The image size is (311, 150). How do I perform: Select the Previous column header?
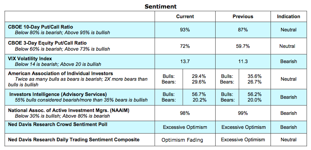[x=243, y=16]
